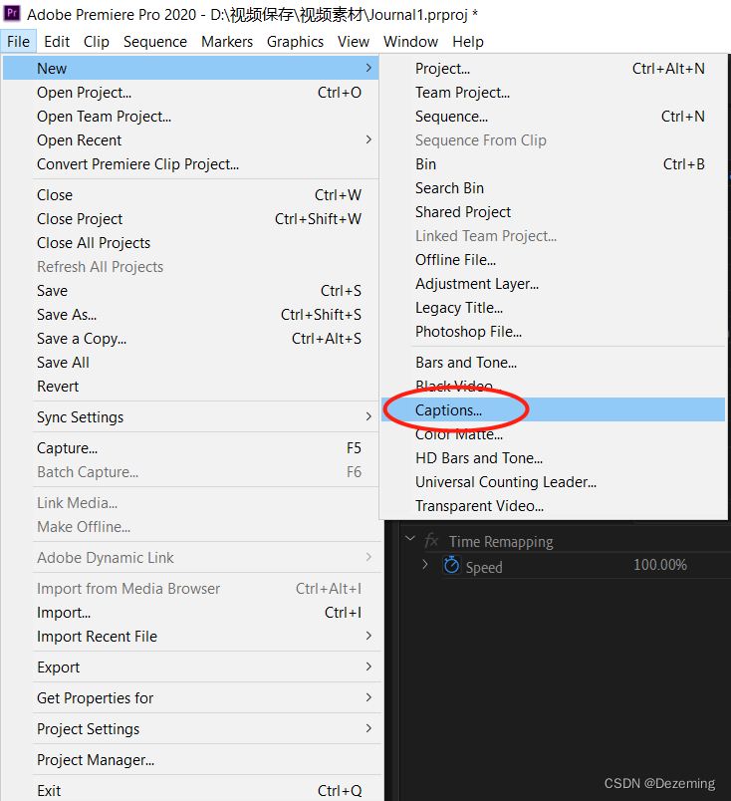Click Save All in the File menu
The width and height of the screenshot is (731, 801).
point(190,363)
